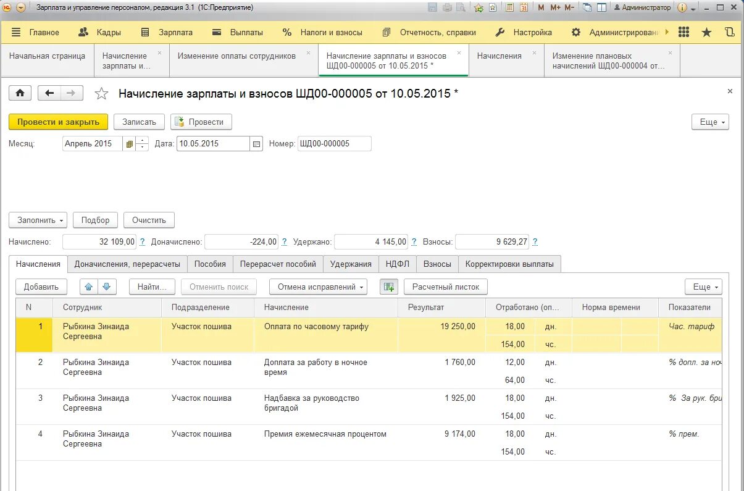Click the print preview icon
The width and height of the screenshot is (744, 491).
click(460, 7)
